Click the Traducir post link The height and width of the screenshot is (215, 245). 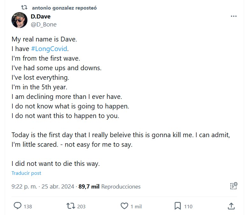[26, 173]
